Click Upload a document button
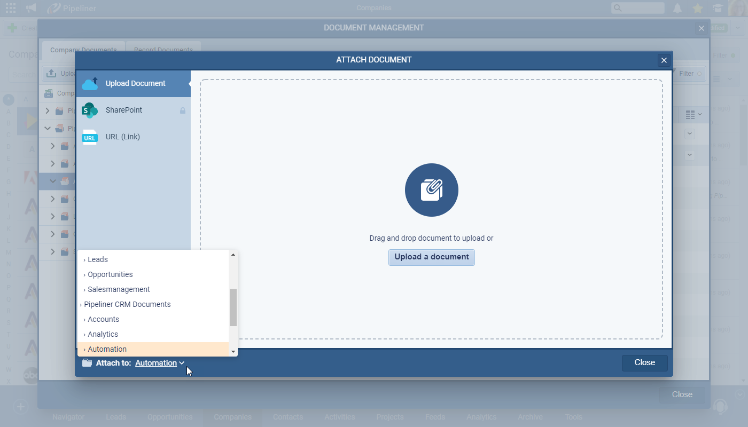Image resolution: width=748 pixels, height=427 pixels. click(x=431, y=257)
